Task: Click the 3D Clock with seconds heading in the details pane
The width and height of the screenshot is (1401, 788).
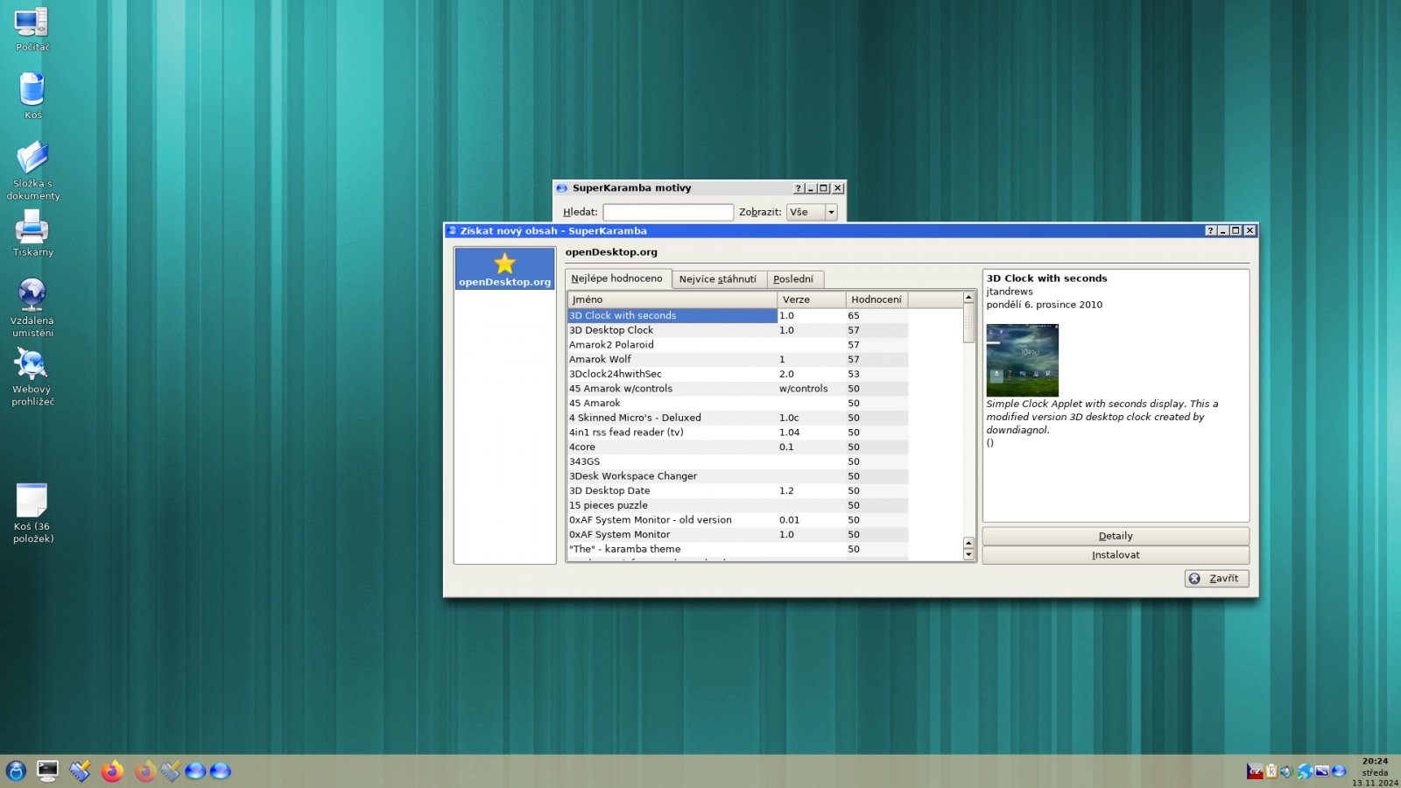Action: click(1047, 278)
